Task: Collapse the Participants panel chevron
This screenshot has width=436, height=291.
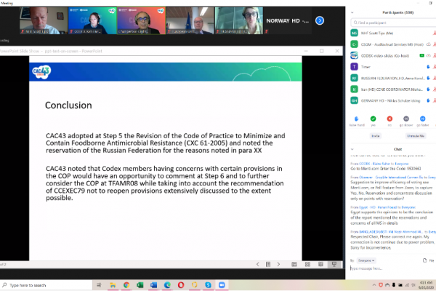Action: tap(351, 12)
